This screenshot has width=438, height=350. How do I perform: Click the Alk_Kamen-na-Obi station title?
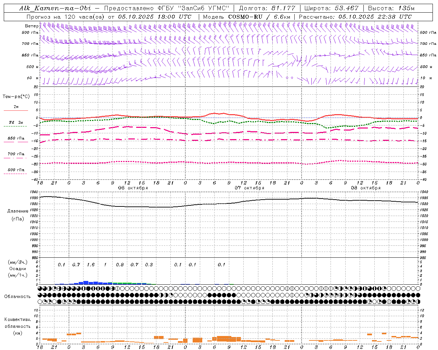coord(55,8)
